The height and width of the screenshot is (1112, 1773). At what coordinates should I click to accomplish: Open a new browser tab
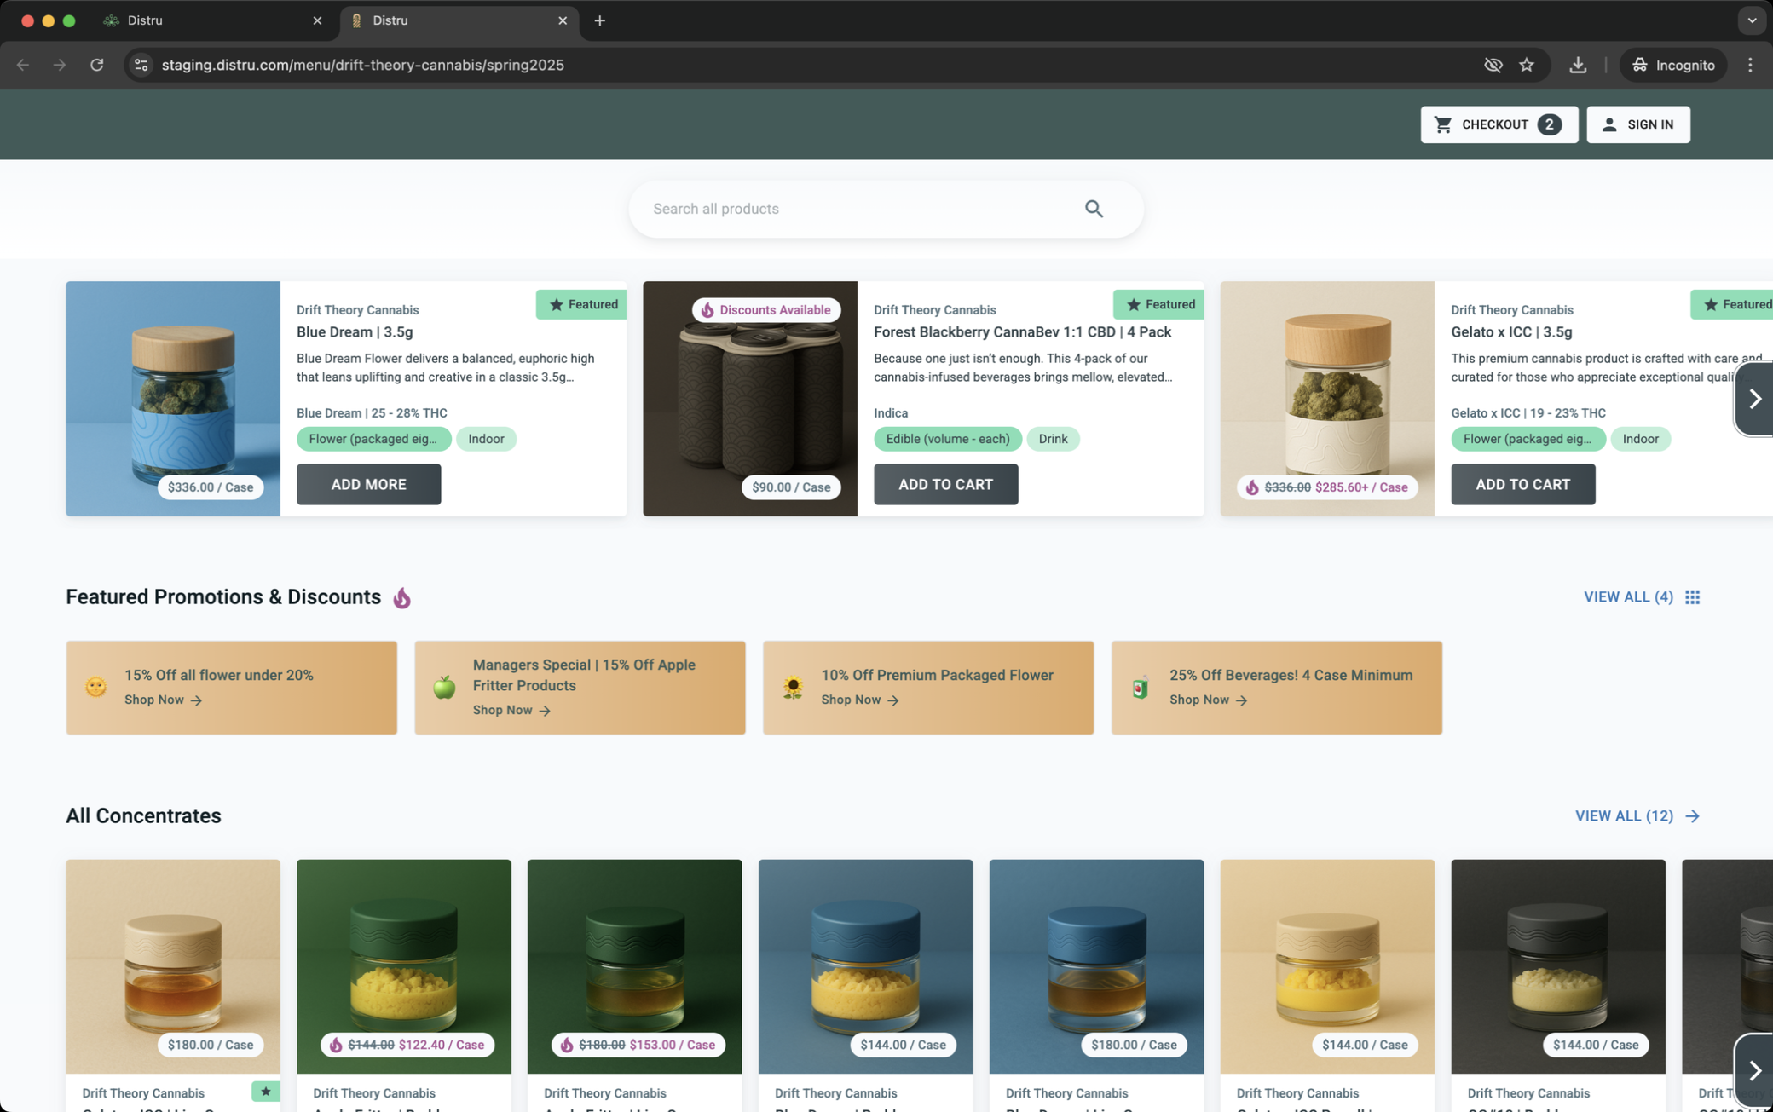pos(600,20)
